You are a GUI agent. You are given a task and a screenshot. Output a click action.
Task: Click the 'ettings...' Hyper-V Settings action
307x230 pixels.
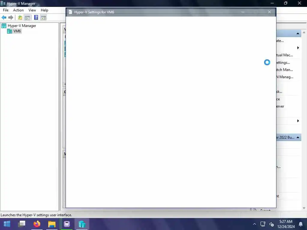click(x=283, y=63)
